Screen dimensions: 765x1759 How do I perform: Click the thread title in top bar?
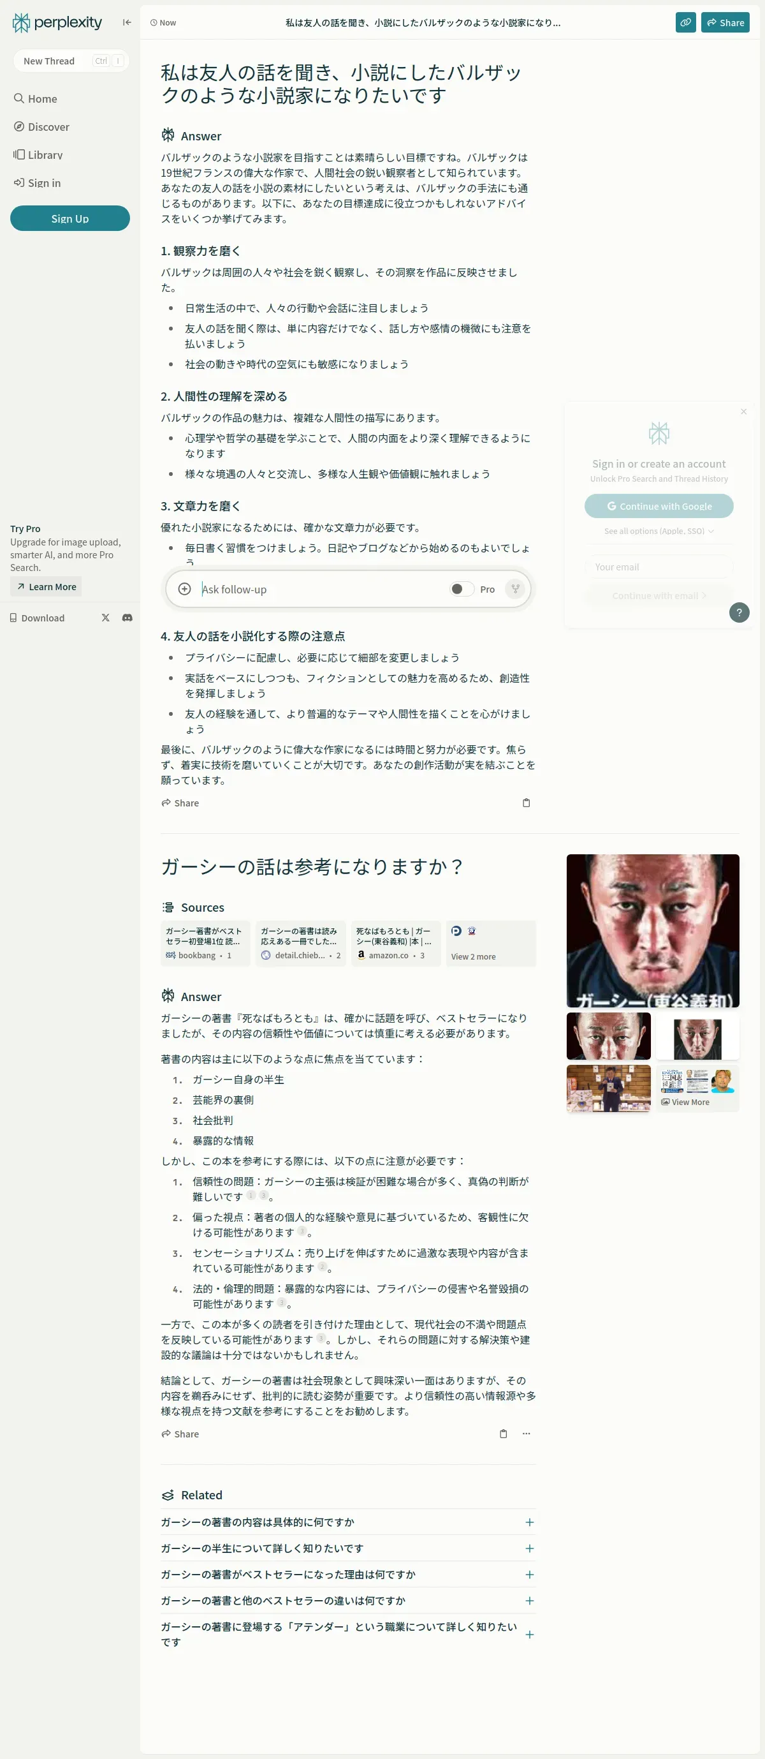(423, 22)
